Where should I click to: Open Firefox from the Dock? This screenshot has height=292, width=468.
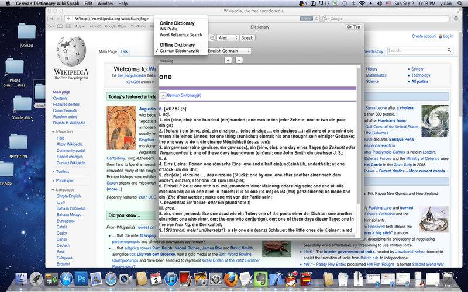231,279
